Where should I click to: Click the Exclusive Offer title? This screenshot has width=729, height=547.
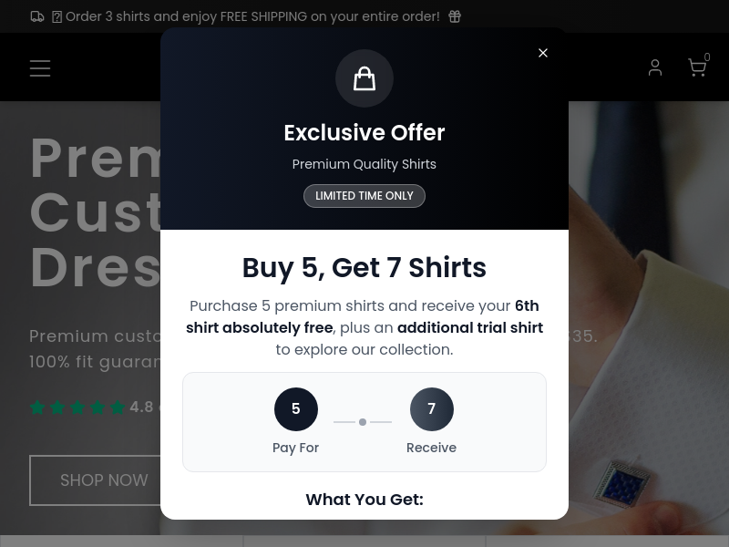tap(364, 132)
